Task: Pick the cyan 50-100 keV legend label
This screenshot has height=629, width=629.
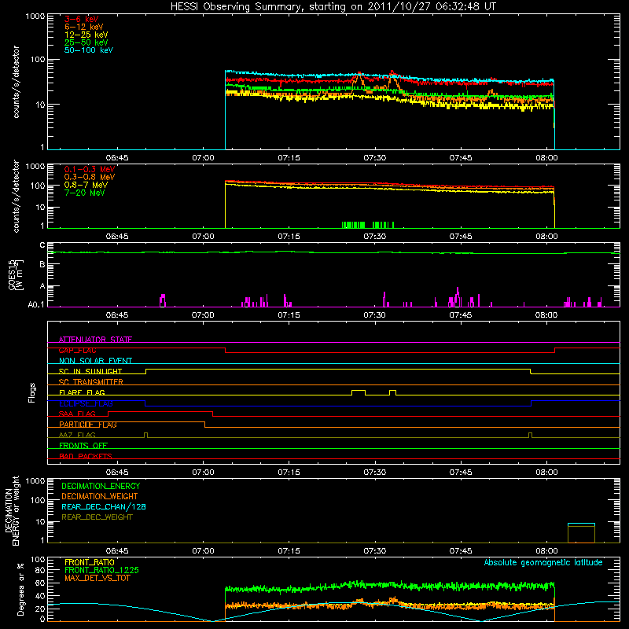Action: [x=89, y=50]
